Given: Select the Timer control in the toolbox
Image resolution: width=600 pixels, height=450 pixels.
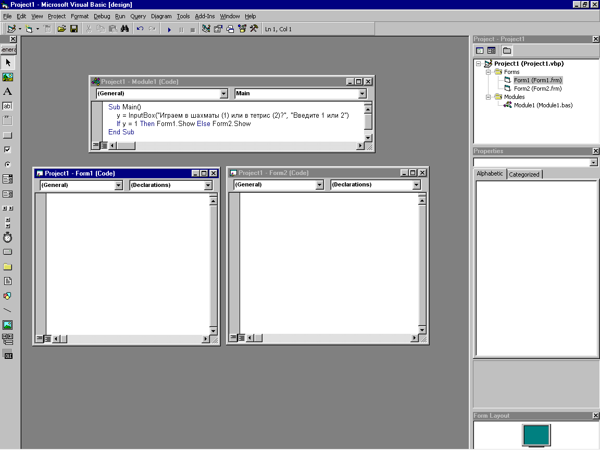Looking at the screenshot, I should point(8,238).
